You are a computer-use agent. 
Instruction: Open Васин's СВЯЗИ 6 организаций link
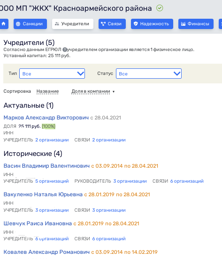pyautogui.click(x=187, y=181)
